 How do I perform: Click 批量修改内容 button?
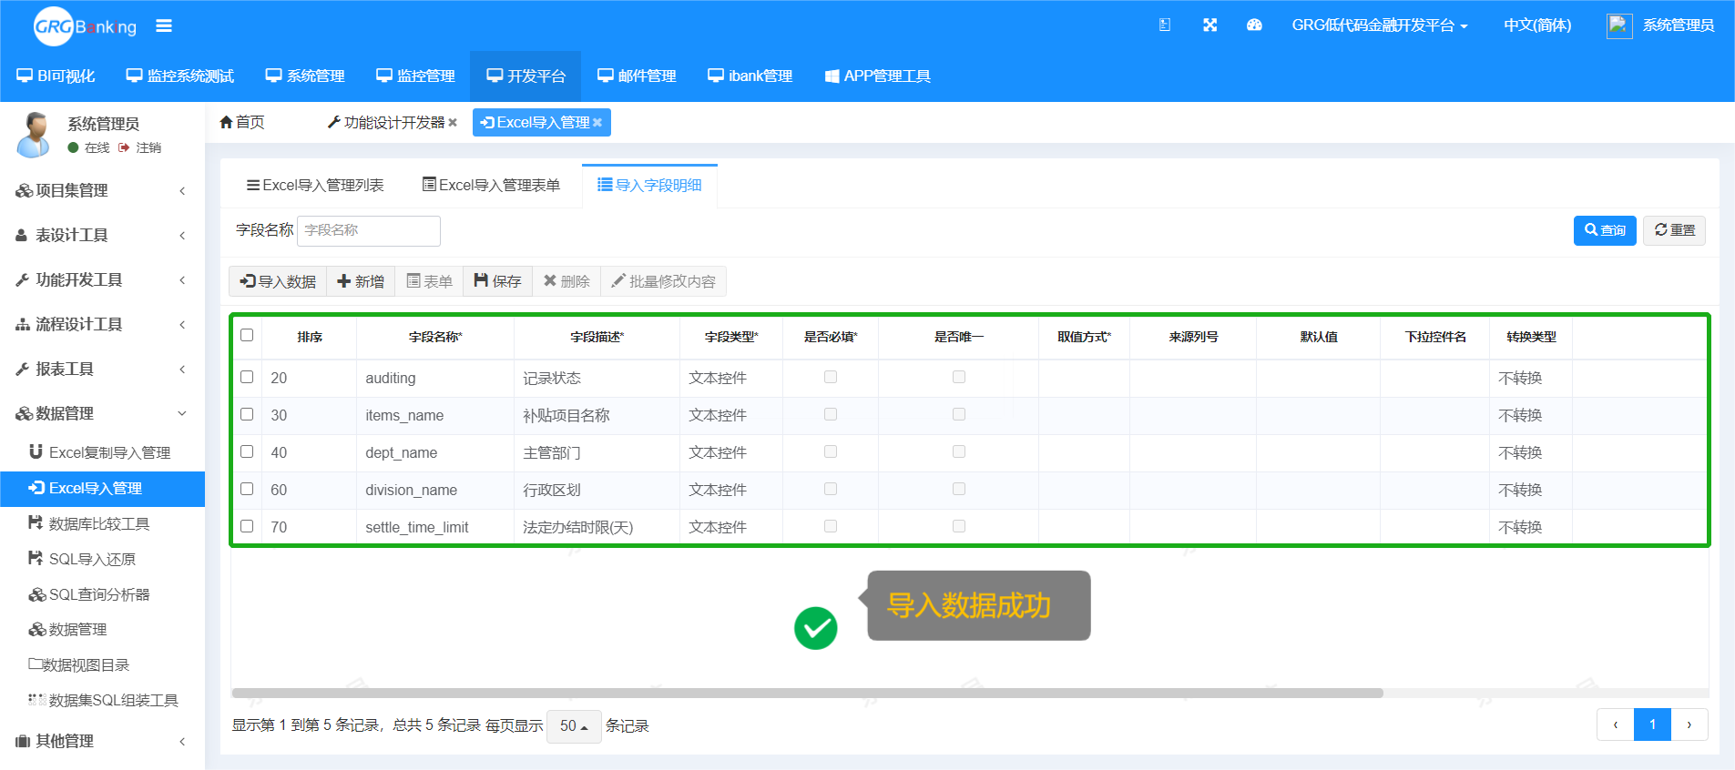pos(663,281)
